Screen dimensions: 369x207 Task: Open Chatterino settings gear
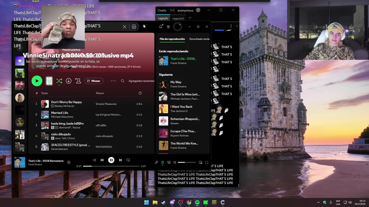[198, 10]
